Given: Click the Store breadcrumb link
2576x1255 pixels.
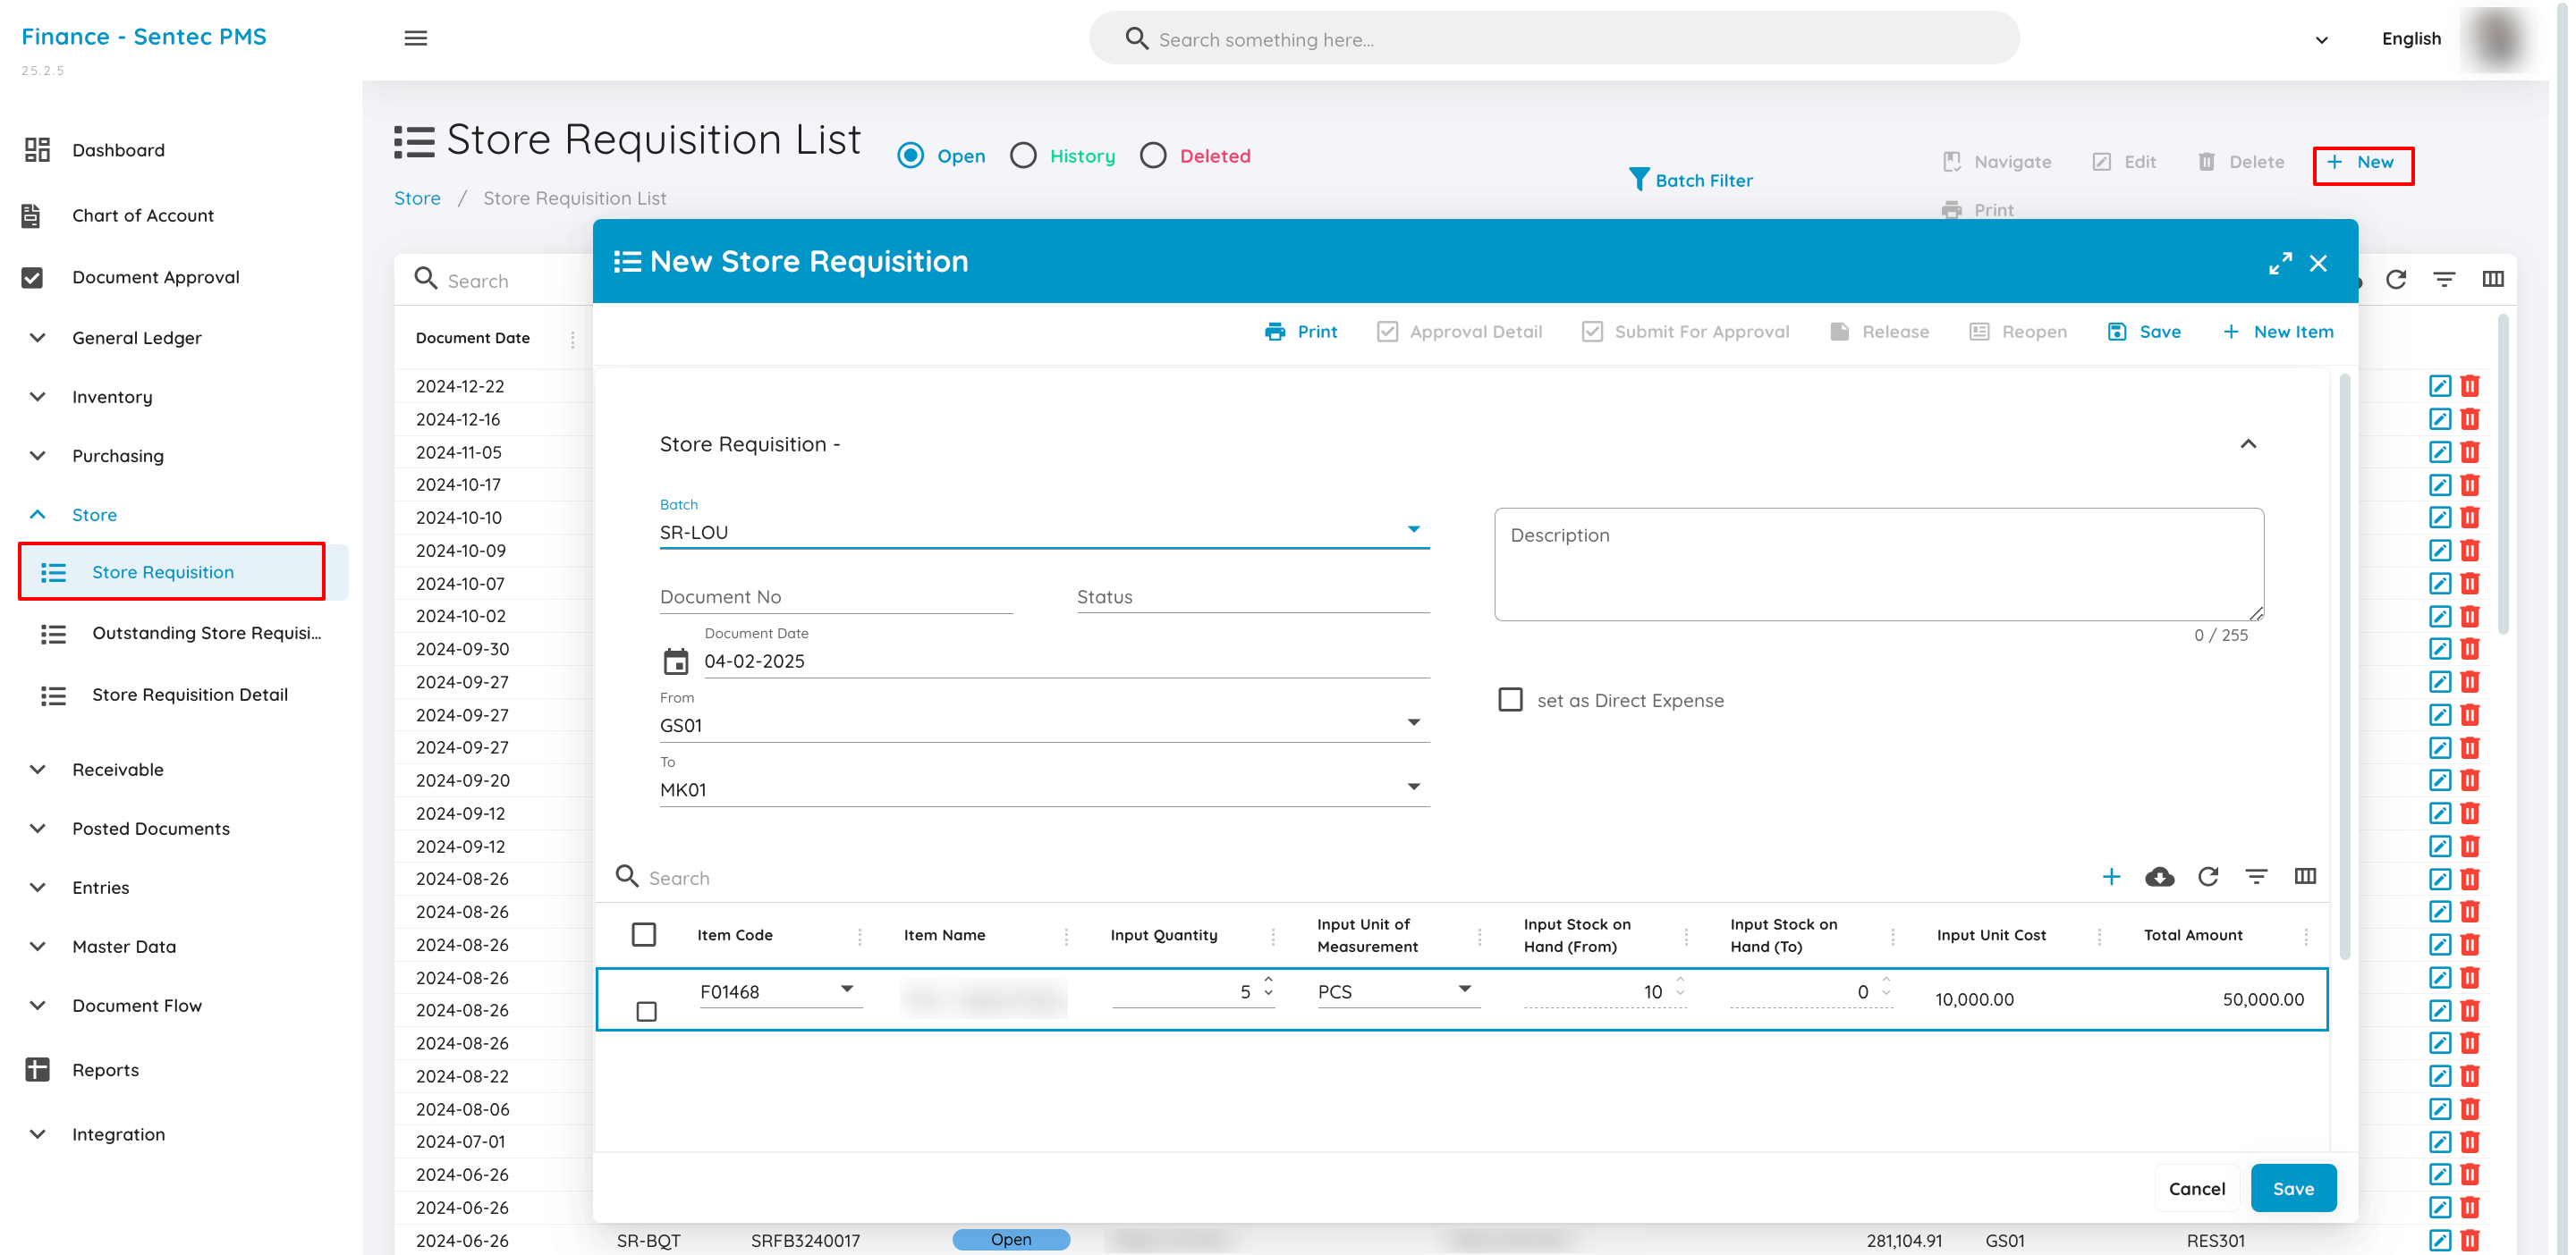Looking at the screenshot, I should click(x=417, y=198).
